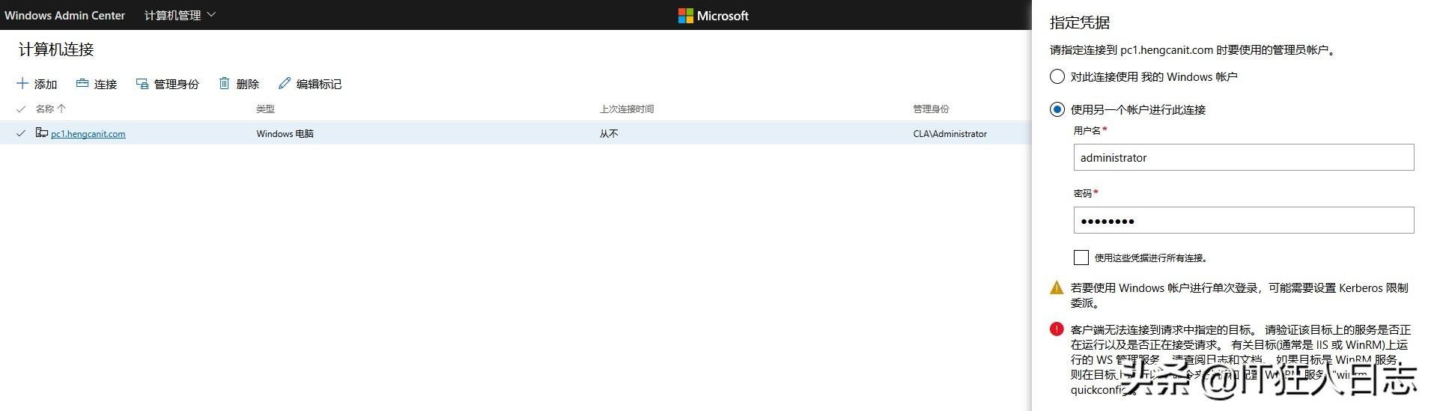Click the computer icon beside pc1.hengcanit.com

pyautogui.click(x=42, y=133)
